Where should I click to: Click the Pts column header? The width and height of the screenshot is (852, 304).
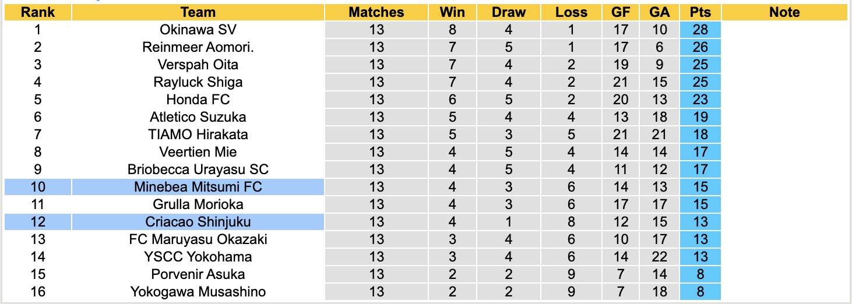700,12
